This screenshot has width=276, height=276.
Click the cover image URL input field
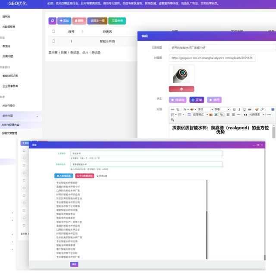click(212, 58)
